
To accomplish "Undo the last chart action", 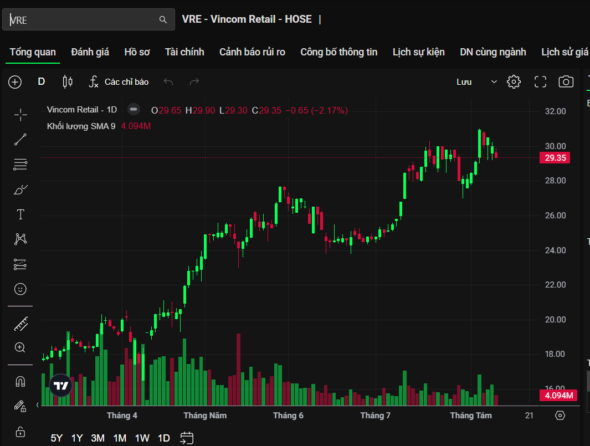I will point(168,81).
